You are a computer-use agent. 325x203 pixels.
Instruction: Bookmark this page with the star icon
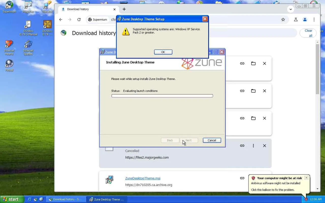pyautogui.click(x=283, y=20)
